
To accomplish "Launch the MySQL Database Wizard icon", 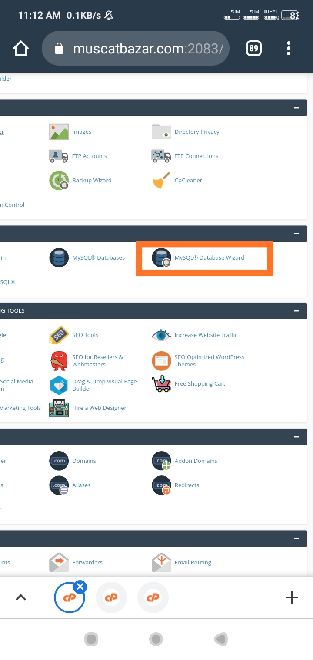I will pos(161,257).
